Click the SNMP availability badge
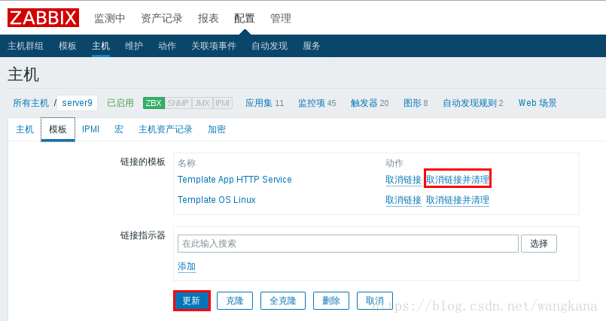606x321 pixels. [178, 103]
